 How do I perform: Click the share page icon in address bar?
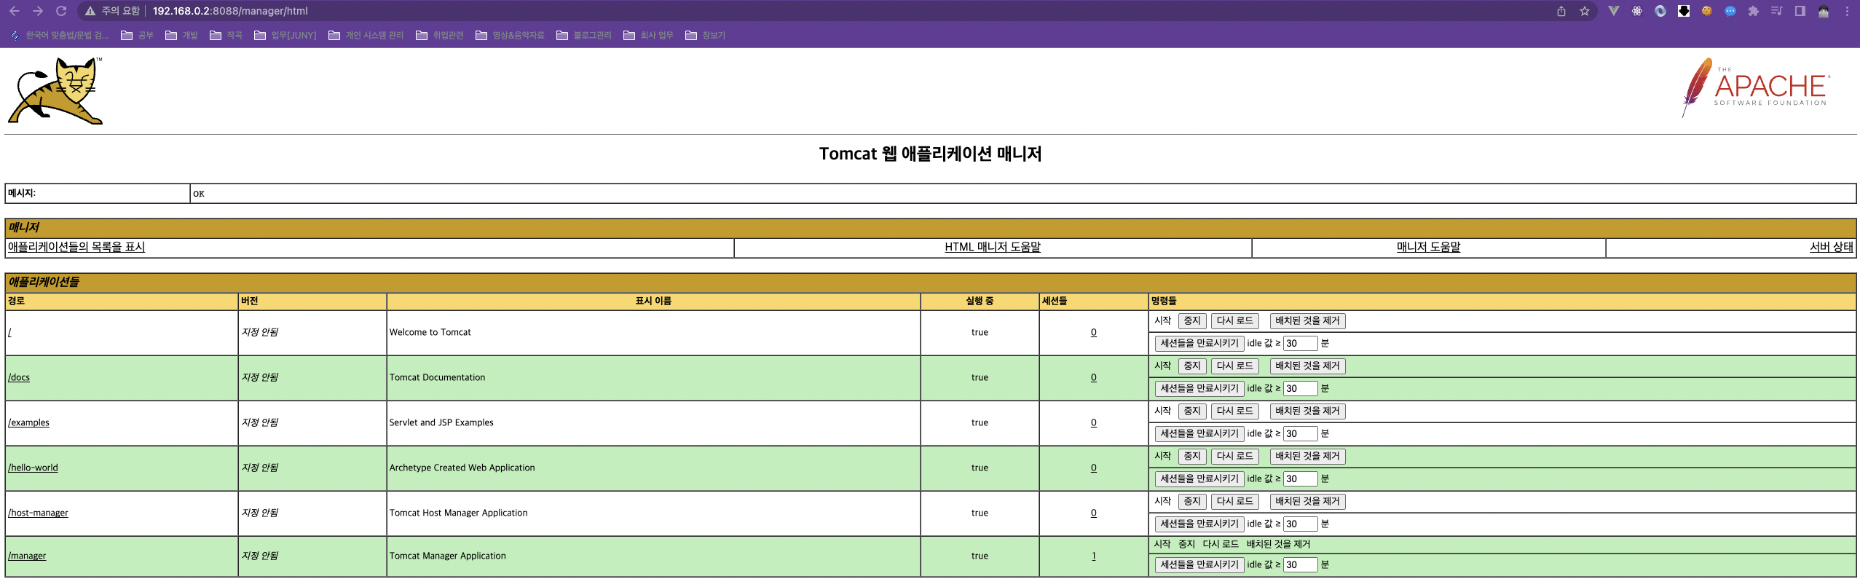point(1561,11)
